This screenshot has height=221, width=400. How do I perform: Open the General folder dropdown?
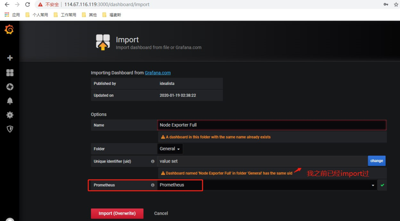[x=170, y=149]
